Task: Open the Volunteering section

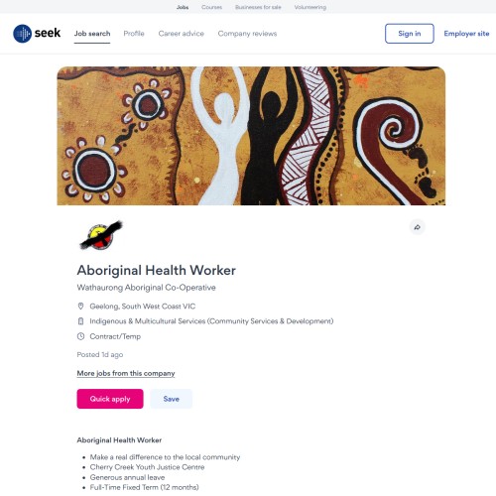Action: [310, 7]
